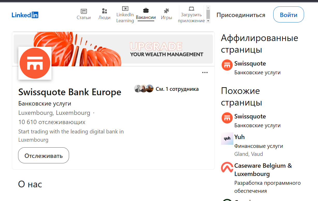Click the Yuh company logo
Viewport: 318px width, 201px height.
227,139
